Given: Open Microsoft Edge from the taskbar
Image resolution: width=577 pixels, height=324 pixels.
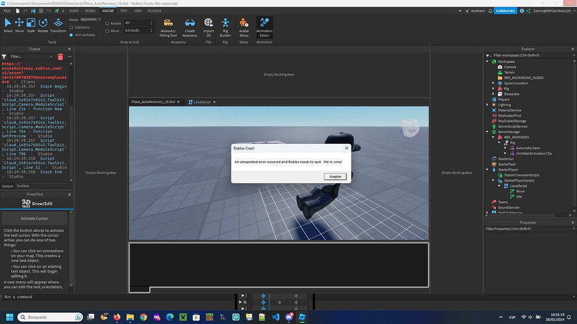Looking at the screenshot, I should pyautogui.click(x=170, y=317).
